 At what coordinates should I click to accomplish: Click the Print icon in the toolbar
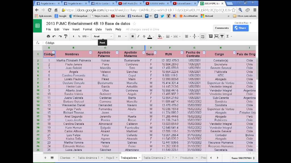(x=48, y=37)
